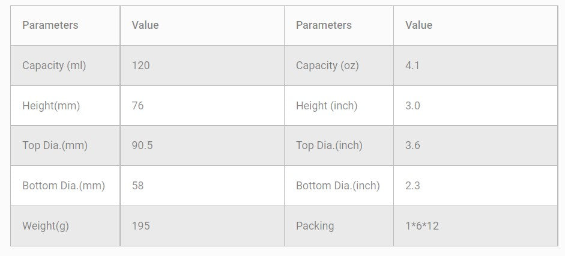565x256 pixels.
Task: Click the Top Dia.(inch) label
Action: click(329, 145)
